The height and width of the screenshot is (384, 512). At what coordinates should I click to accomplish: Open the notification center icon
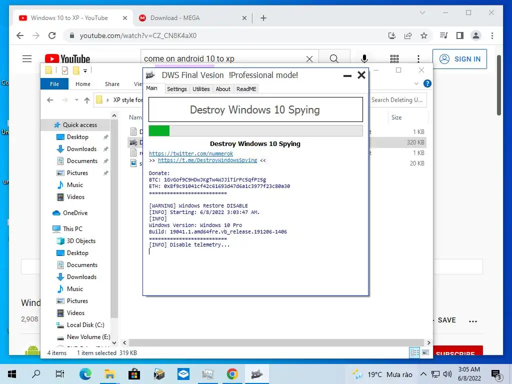pos(495,374)
